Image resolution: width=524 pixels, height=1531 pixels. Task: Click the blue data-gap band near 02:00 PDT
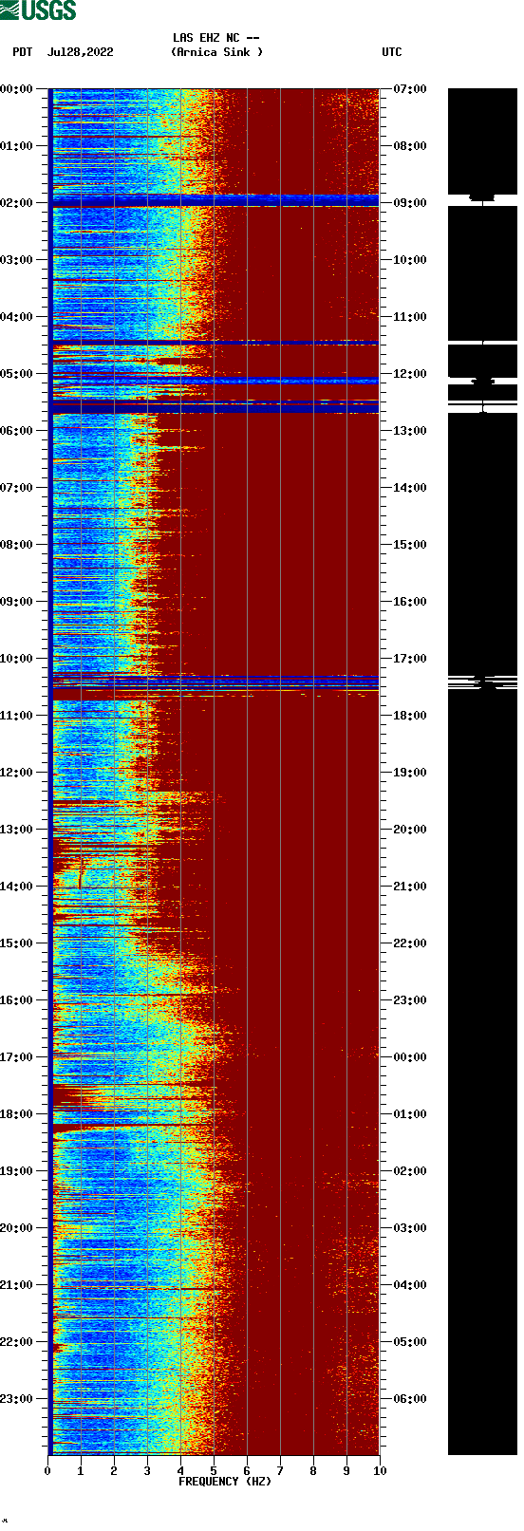(x=215, y=200)
